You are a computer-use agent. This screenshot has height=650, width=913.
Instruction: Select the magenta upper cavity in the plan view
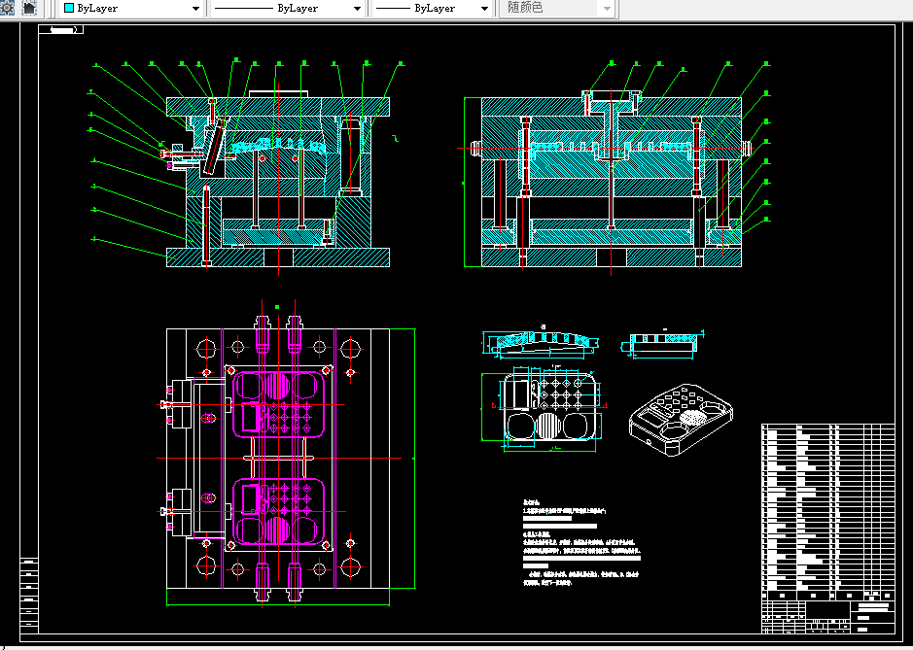point(278,405)
